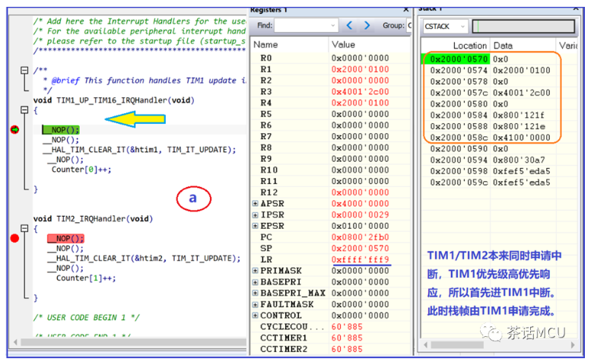Click the Counter[1]++ code line

coord(86,278)
